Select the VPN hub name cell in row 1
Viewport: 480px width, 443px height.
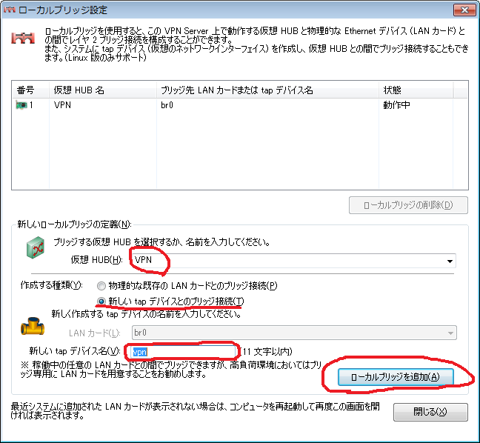coord(62,105)
